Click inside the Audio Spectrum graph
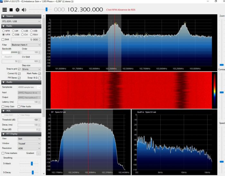The image size is (225, 176). click(174, 142)
